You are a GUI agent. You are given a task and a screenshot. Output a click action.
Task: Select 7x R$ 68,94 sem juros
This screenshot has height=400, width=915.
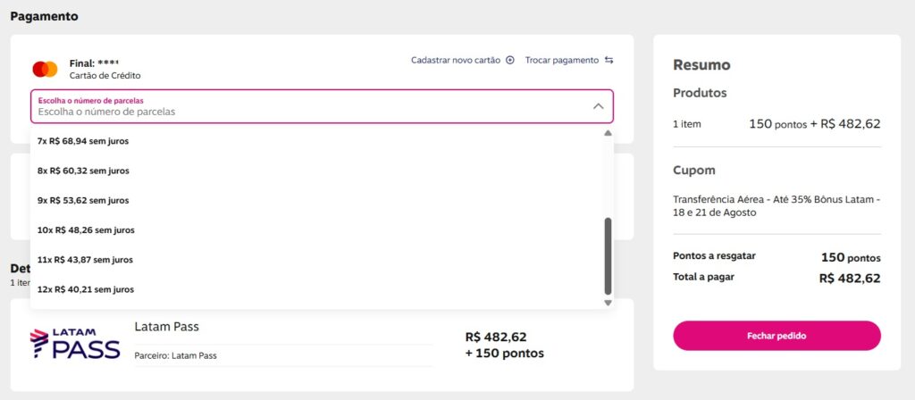[x=83, y=141]
